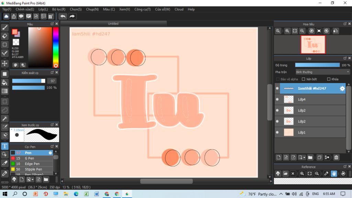Duplicate the current layer
352x198 pixels.
tap(319, 157)
